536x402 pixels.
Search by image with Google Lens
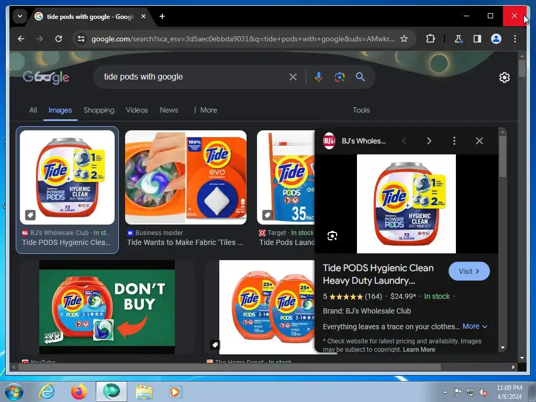tap(339, 77)
